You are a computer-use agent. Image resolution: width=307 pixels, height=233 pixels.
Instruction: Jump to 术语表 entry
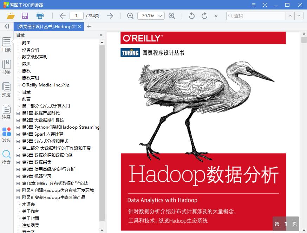pyautogui.click(x=28, y=205)
